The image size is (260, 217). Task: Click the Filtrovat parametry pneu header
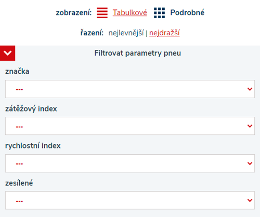137,53
